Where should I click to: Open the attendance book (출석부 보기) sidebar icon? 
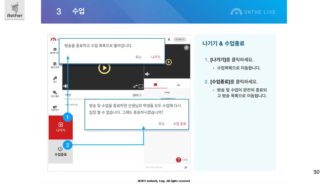55,50
